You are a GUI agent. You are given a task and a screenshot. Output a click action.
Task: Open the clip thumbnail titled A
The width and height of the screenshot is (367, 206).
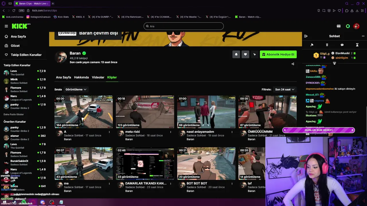[83, 112]
